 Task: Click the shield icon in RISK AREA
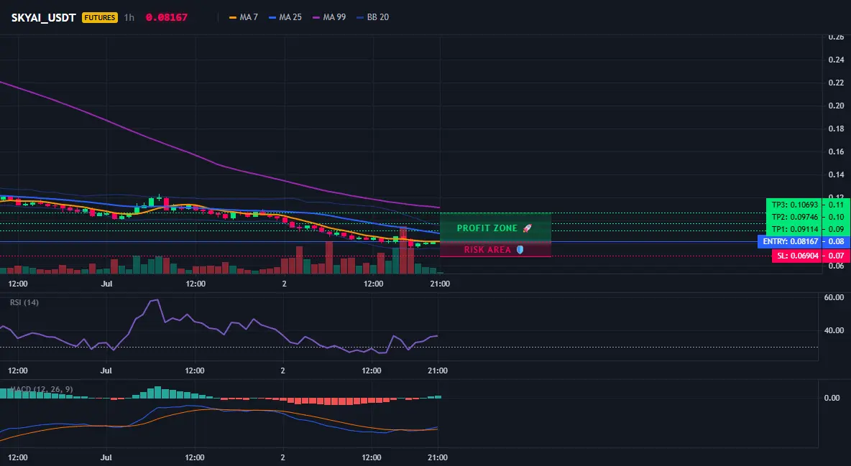[x=520, y=250]
